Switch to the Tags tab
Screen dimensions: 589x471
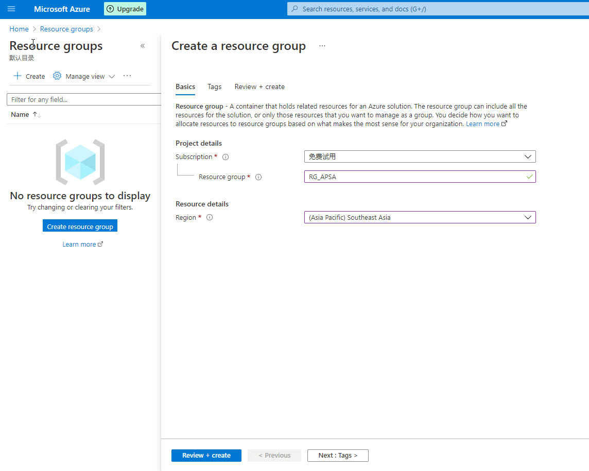tap(214, 86)
